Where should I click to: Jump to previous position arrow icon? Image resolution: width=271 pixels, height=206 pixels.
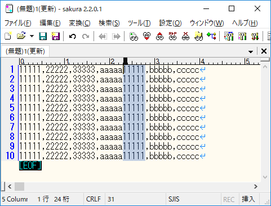pyautogui.click(x=103, y=36)
